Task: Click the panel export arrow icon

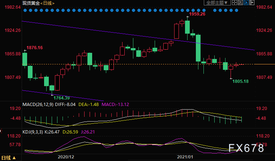Action: 252,3
